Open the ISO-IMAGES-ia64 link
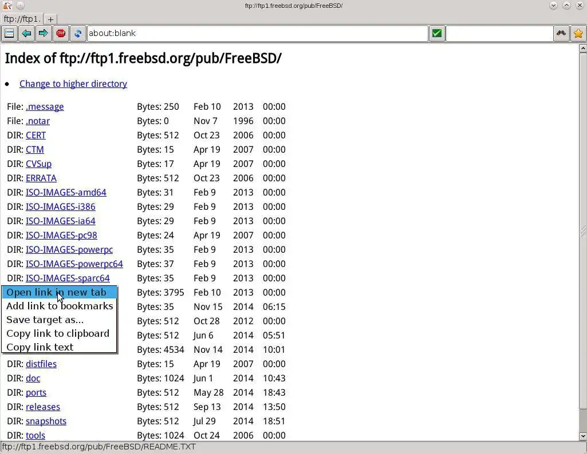This screenshot has height=454, width=587. tap(60, 221)
